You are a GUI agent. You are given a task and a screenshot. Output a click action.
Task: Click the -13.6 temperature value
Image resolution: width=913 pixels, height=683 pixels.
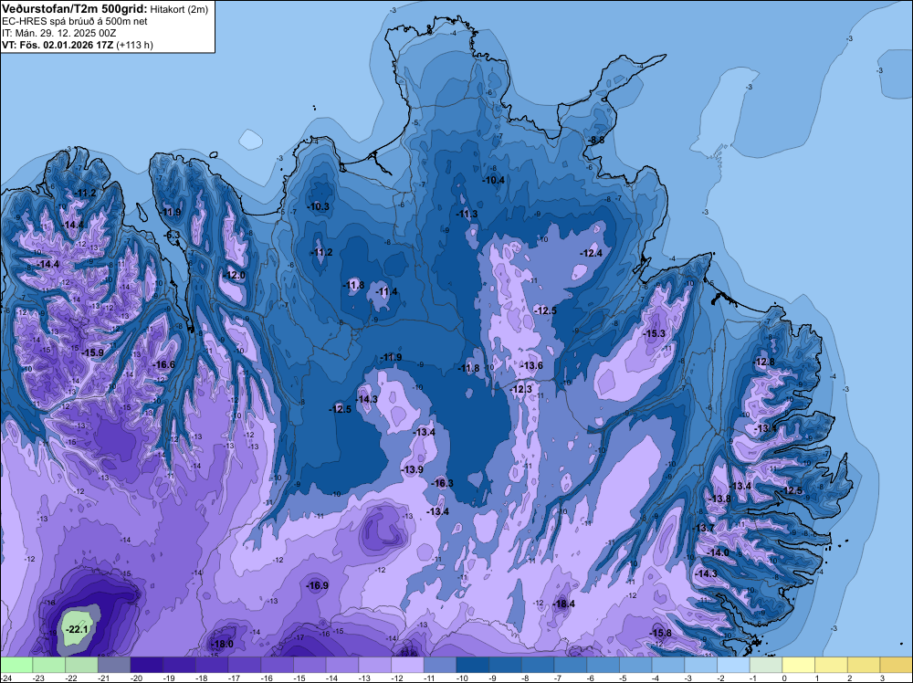(532, 365)
